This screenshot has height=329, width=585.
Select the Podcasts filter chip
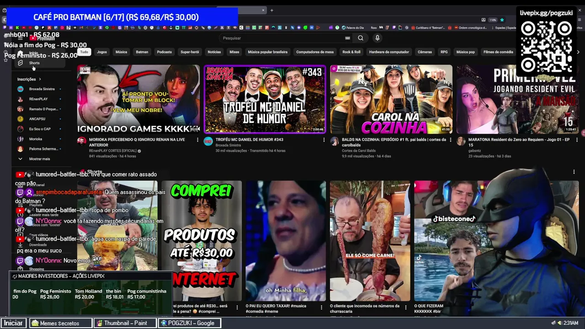click(165, 52)
